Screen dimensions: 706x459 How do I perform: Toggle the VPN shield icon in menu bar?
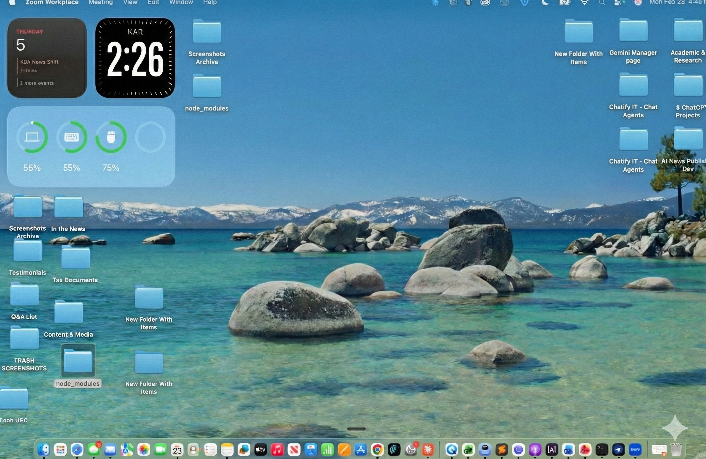[x=524, y=3]
